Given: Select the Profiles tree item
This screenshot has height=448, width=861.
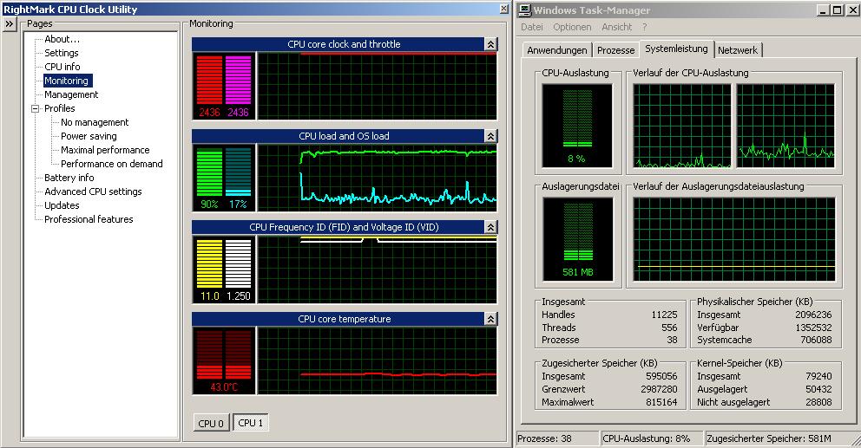Looking at the screenshot, I should pos(59,108).
